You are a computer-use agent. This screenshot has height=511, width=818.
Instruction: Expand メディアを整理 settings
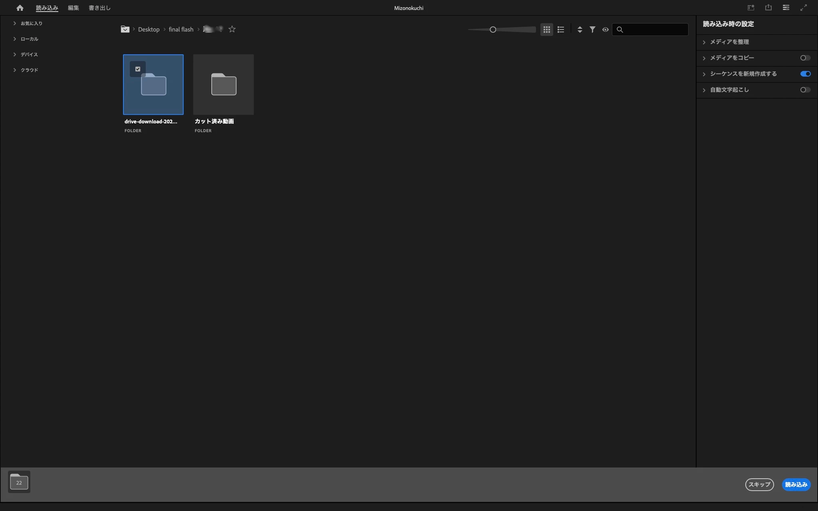pos(704,42)
